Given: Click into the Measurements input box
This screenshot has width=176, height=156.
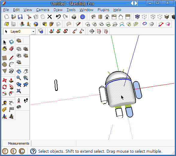Looking at the screenshot, I should [x=53, y=143].
